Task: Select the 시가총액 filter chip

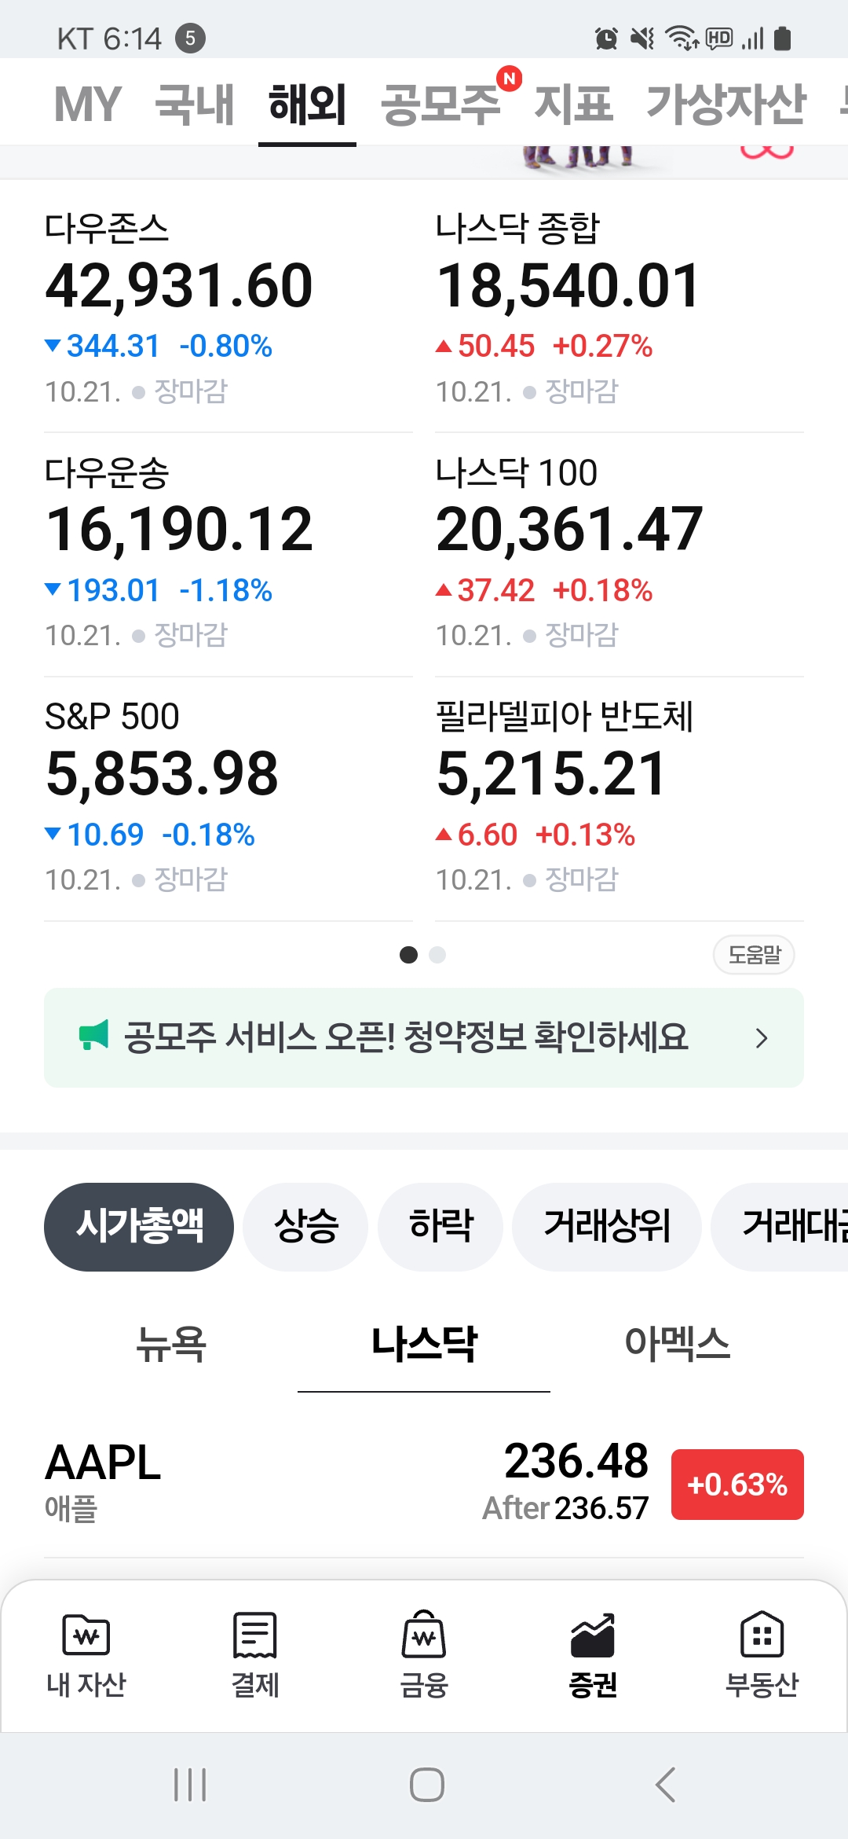Action: click(x=139, y=1227)
